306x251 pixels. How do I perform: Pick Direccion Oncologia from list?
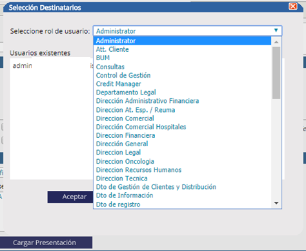[x=183, y=161]
